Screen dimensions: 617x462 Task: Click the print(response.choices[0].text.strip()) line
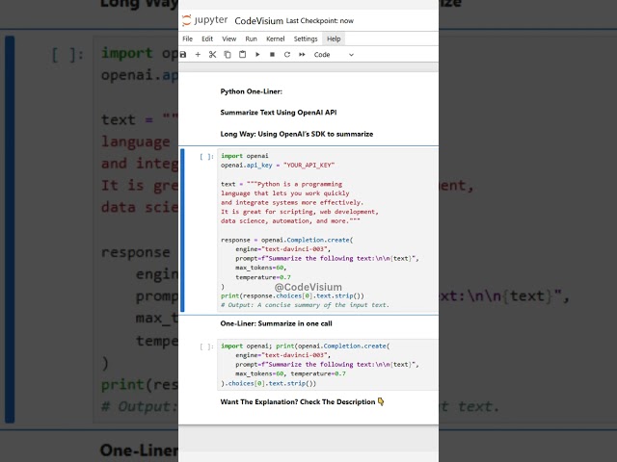click(x=292, y=295)
